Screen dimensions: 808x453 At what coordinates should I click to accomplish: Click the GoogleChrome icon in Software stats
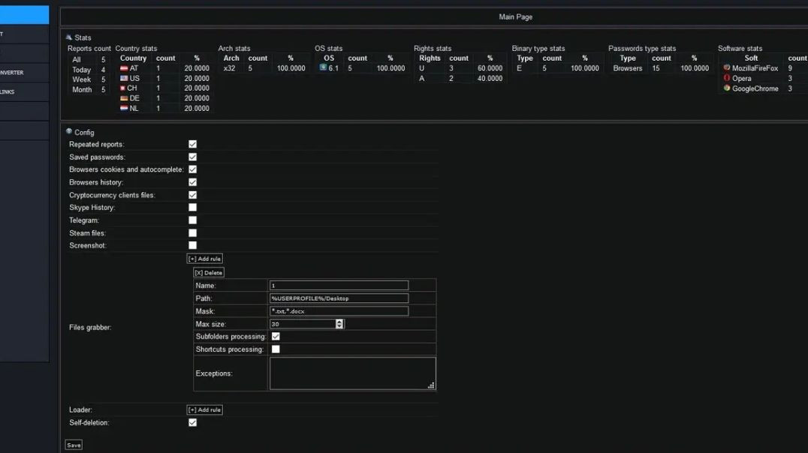(x=725, y=88)
